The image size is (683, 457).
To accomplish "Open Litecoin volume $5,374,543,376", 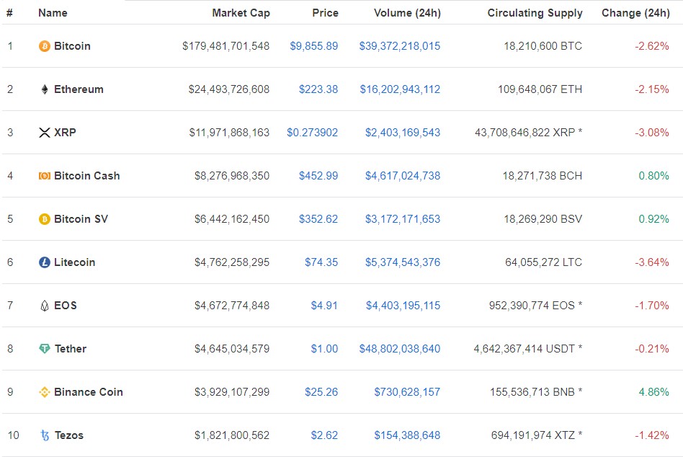I will (403, 262).
